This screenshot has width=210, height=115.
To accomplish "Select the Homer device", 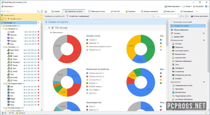I will tap(12, 93).
